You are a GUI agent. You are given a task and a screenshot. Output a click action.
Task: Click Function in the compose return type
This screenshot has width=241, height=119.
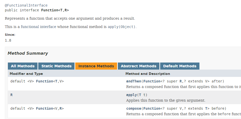(44, 108)
